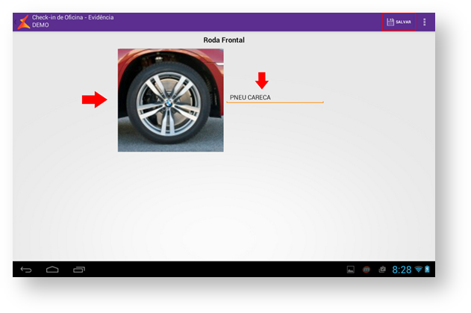Tap the picture notification icon
Screen dimensions: 471x313
tap(351, 270)
